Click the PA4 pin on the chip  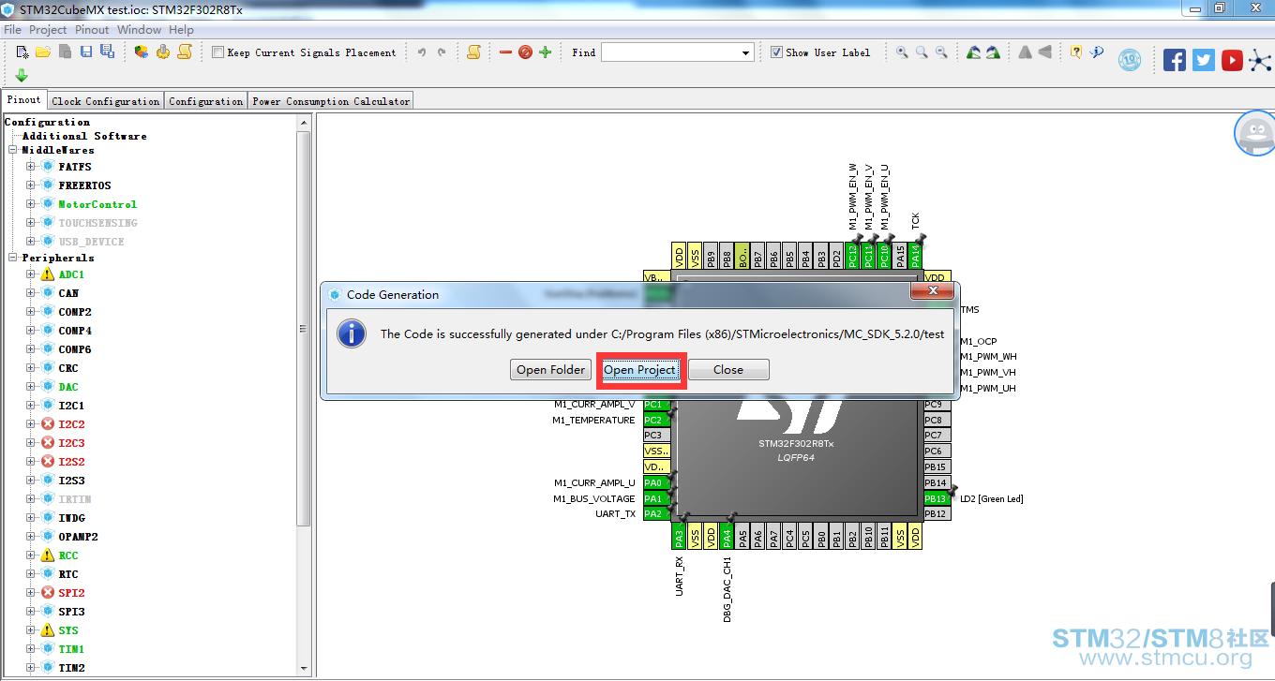[x=727, y=538]
